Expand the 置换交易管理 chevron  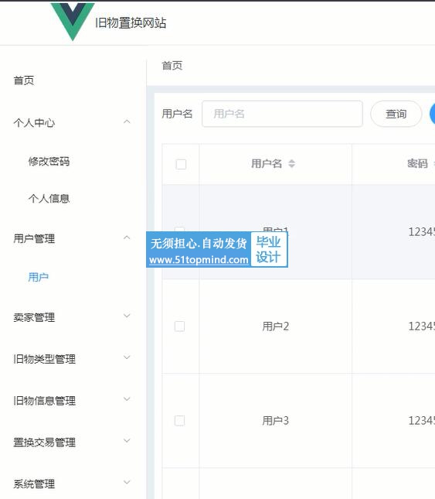click(127, 441)
